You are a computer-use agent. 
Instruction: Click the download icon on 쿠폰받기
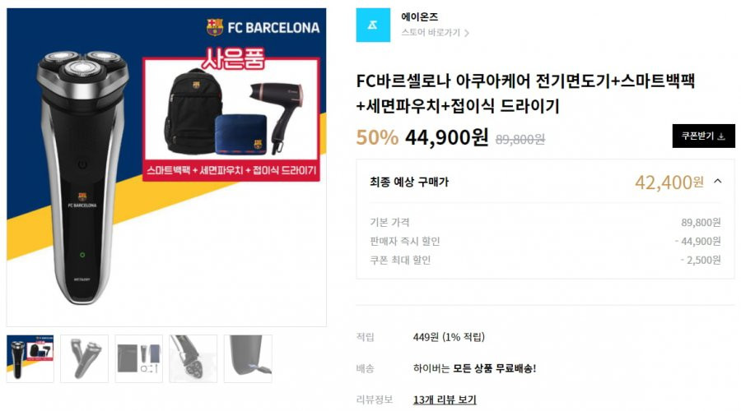[721, 136]
